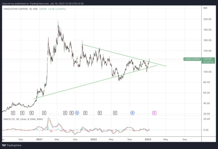
Task: Click the MACD 20.00 scale value
Action: pyautogui.click(x=207, y=119)
